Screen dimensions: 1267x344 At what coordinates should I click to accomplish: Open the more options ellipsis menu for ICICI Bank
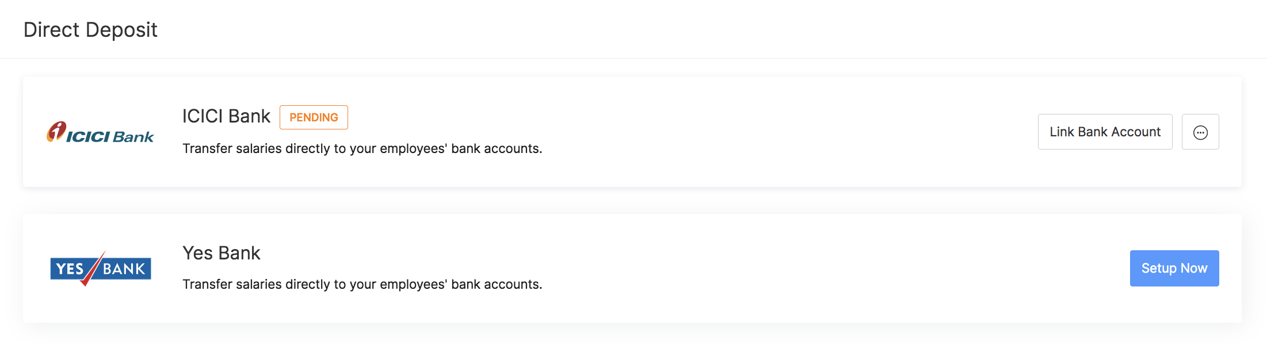point(1200,132)
